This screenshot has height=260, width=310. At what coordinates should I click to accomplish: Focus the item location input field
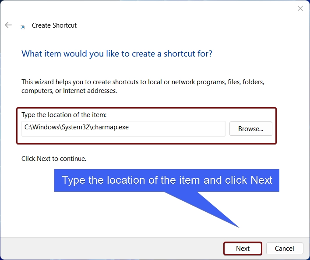(x=123, y=129)
